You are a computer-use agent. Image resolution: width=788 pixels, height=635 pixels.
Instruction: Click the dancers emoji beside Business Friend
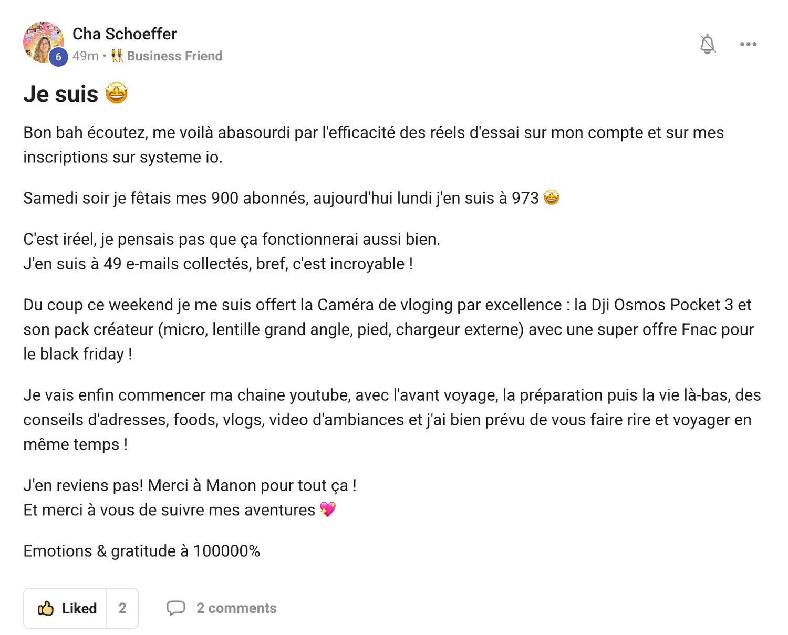117,56
